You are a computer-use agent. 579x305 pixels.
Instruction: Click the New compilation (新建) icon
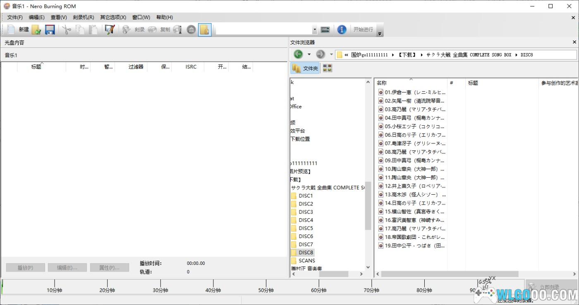(x=11, y=29)
